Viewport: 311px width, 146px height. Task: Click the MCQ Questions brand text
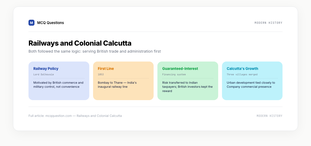click(x=50, y=23)
